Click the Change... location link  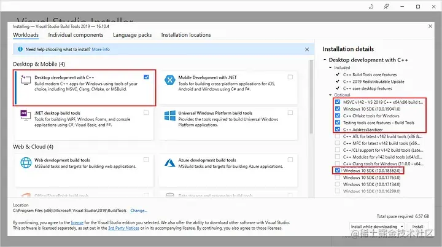(139, 211)
